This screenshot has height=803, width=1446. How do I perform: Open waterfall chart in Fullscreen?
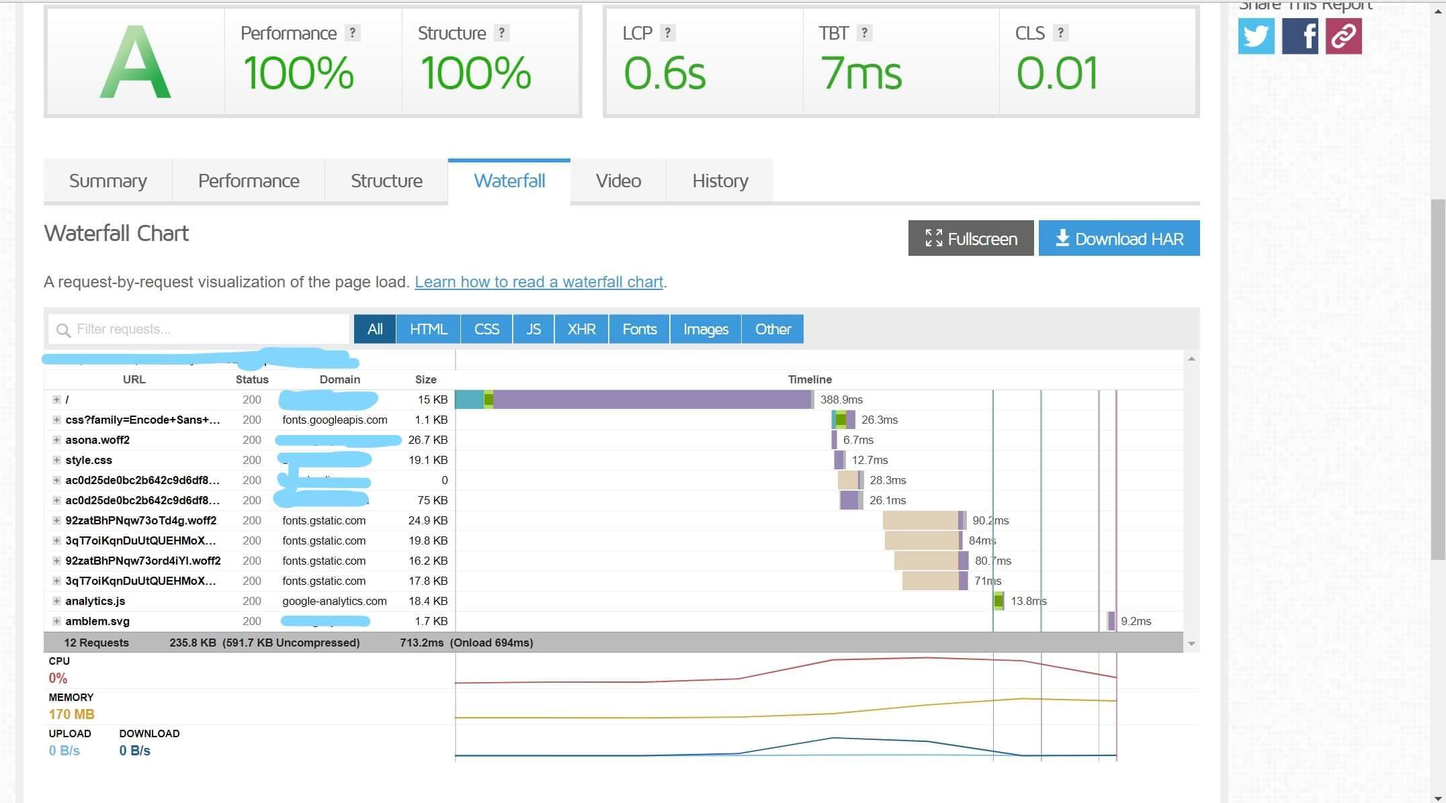pyautogui.click(x=971, y=238)
